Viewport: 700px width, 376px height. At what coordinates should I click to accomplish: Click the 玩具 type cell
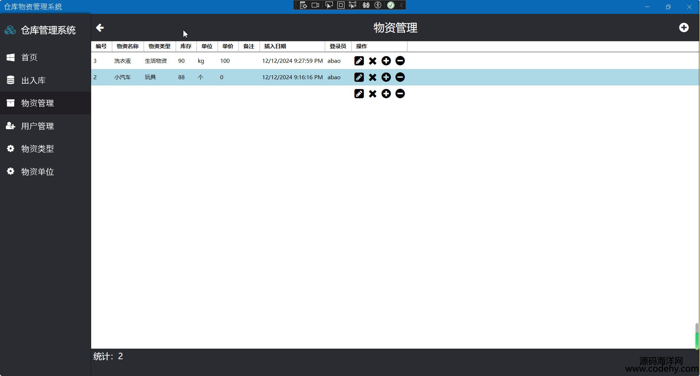[x=150, y=77]
